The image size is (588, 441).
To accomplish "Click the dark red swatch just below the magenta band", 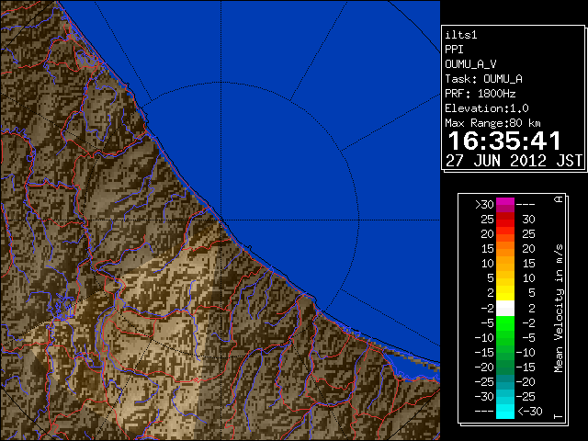I will tap(505, 216).
